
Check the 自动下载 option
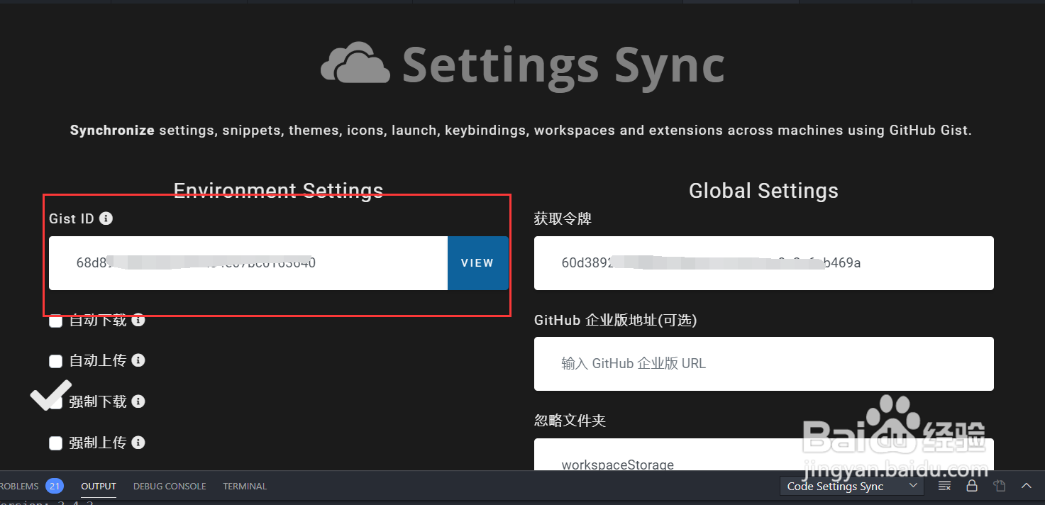pos(55,321)
